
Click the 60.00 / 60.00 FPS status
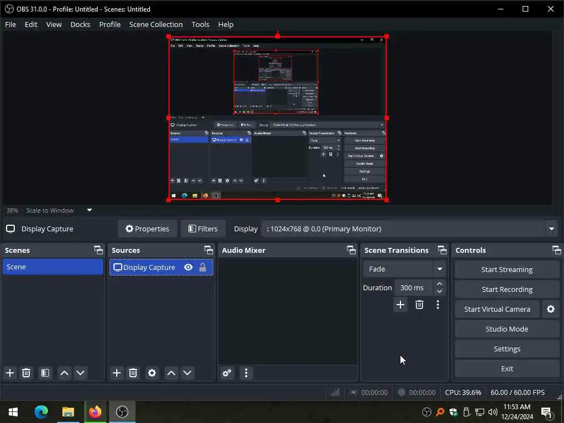pyautogui.click(x=518, y=392)
